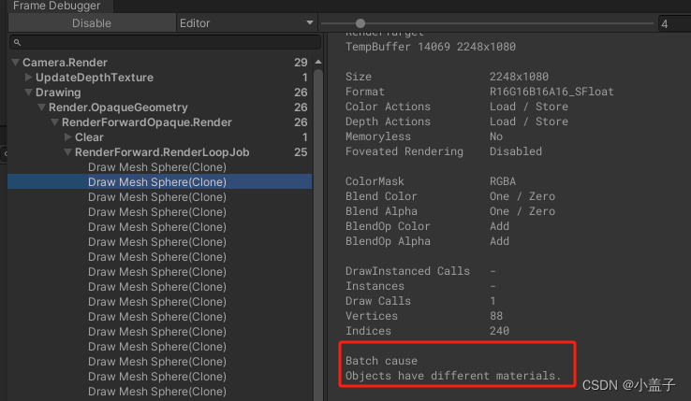
Task: Click the Indices value 240
Action: (499, 331)
